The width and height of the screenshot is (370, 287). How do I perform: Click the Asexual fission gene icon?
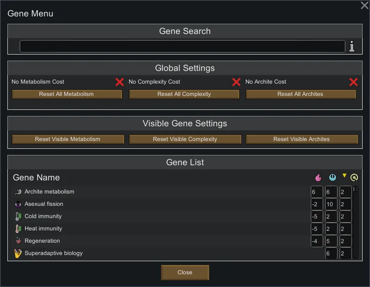click(x=18, y=204)
